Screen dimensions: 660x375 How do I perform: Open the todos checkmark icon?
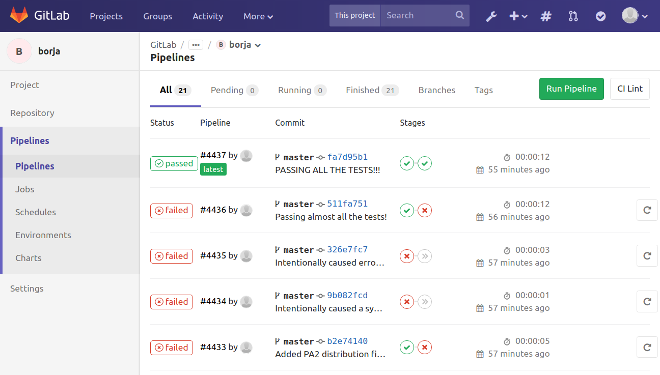[601, 16]
